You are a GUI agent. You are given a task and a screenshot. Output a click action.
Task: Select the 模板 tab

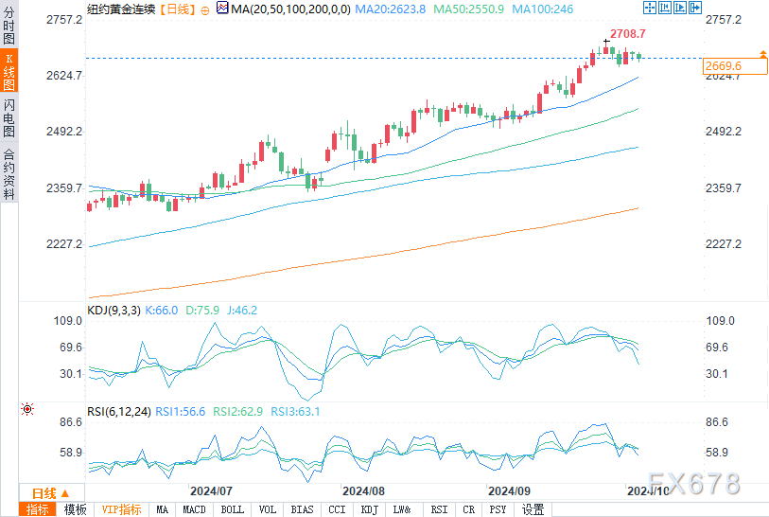[75, 509]
